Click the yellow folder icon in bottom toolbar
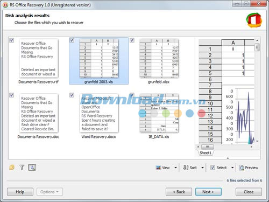Viewport: 269px width, 202px height. (12, 168)
